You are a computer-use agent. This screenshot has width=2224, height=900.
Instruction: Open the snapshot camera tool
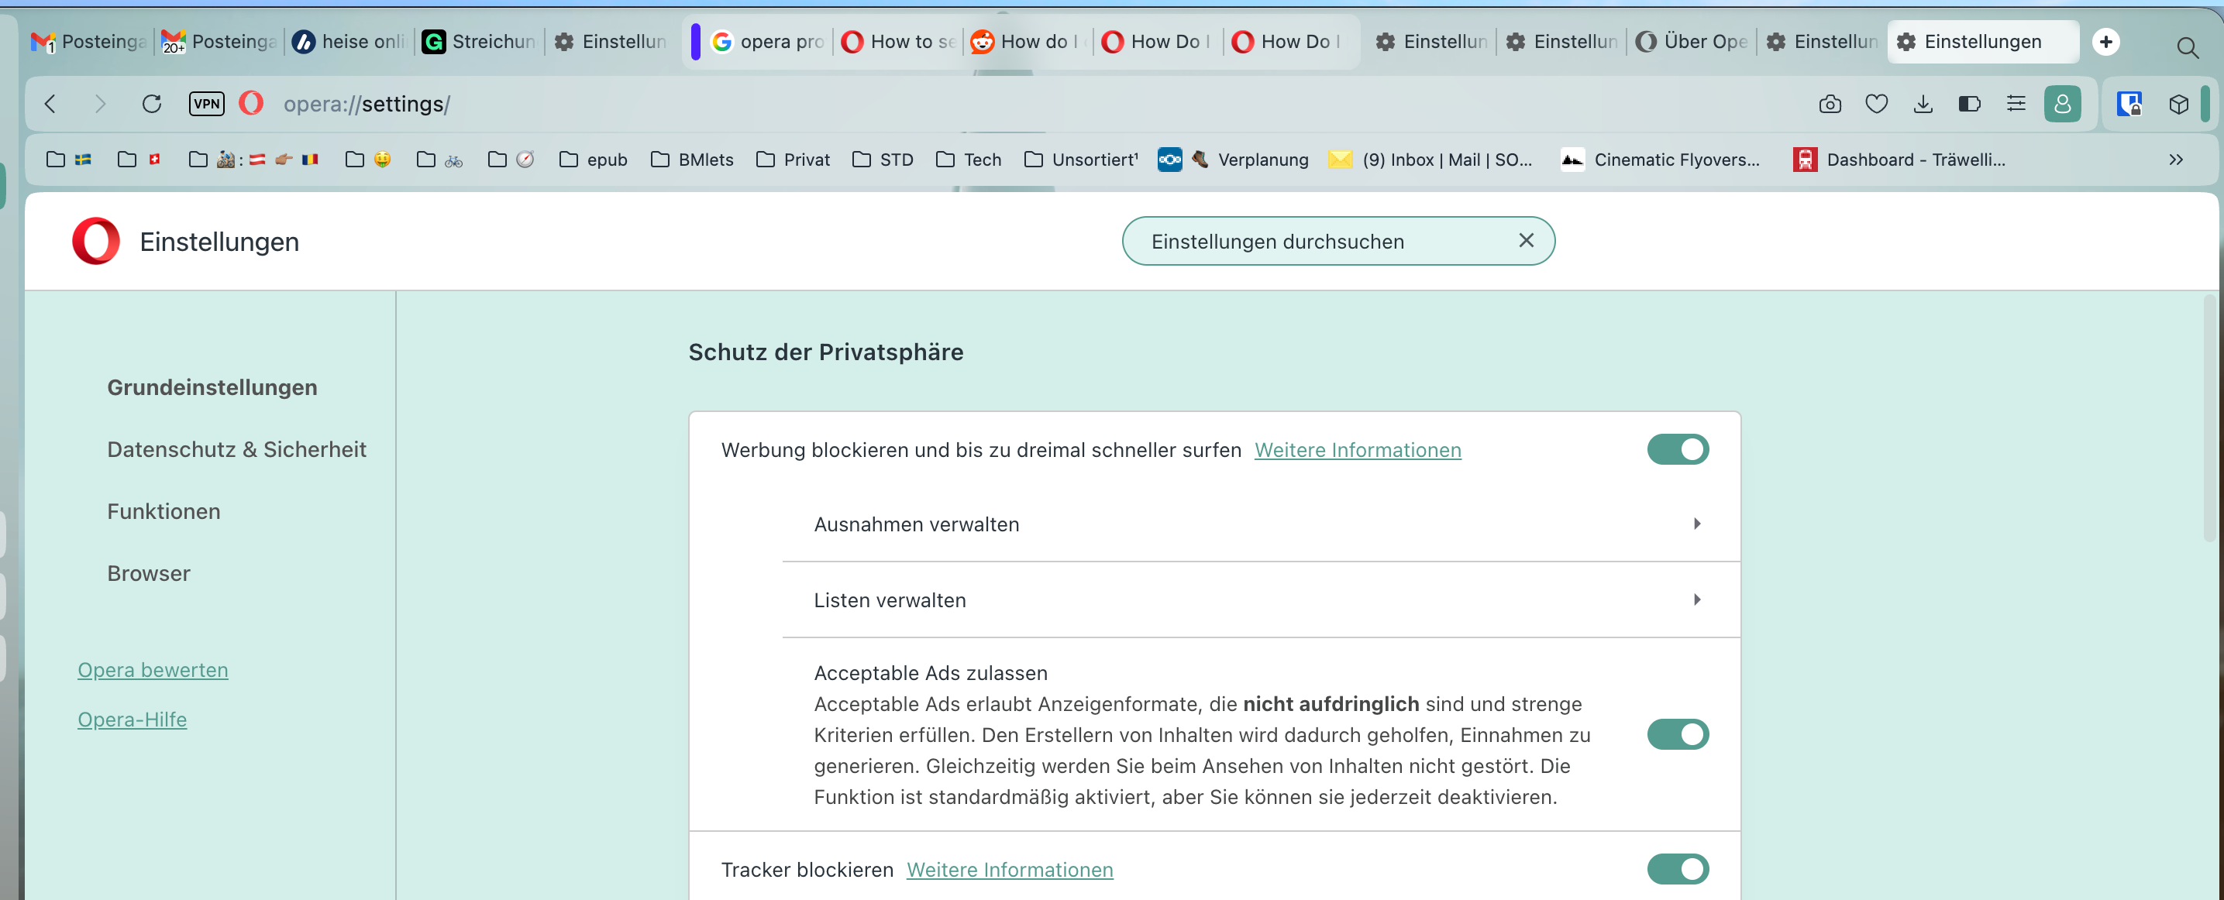pos(1830,105)
